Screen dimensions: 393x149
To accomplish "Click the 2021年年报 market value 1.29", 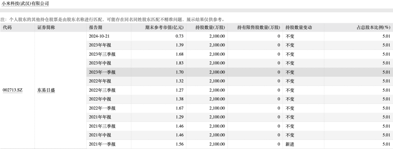I will point(179,117).
